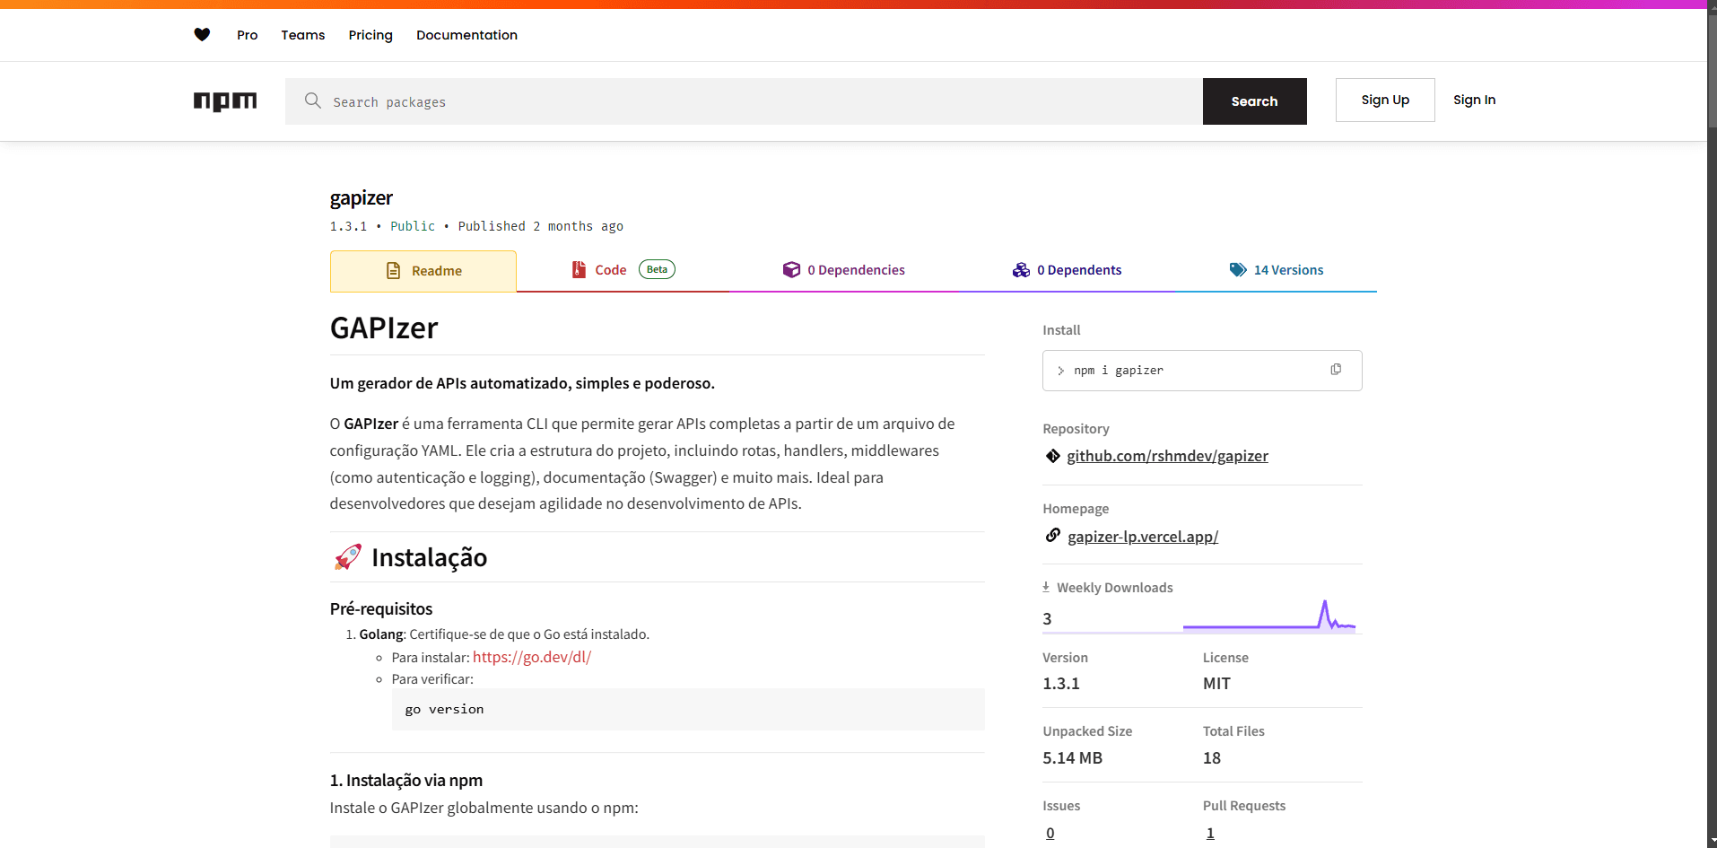Click the npm i gapizer command text
Screen dimensions: 1717x848
(x=1119, y=371)
